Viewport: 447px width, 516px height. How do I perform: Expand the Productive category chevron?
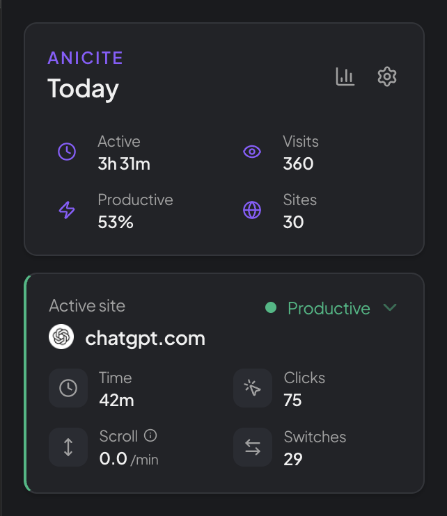(x=390, y=307)
